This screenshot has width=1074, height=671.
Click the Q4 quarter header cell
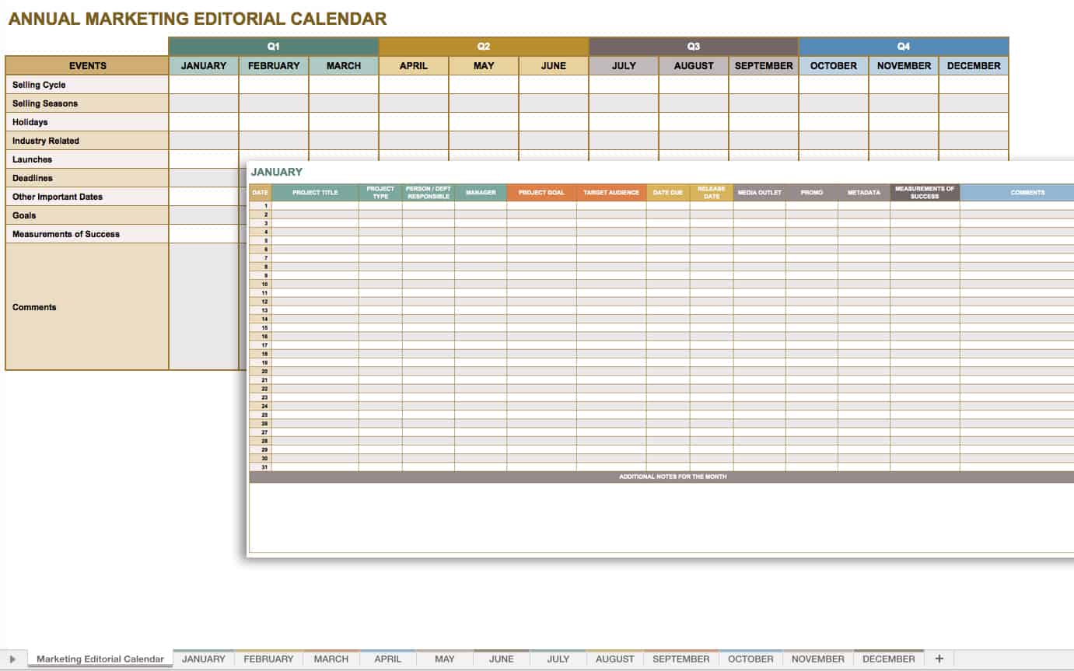903,47
